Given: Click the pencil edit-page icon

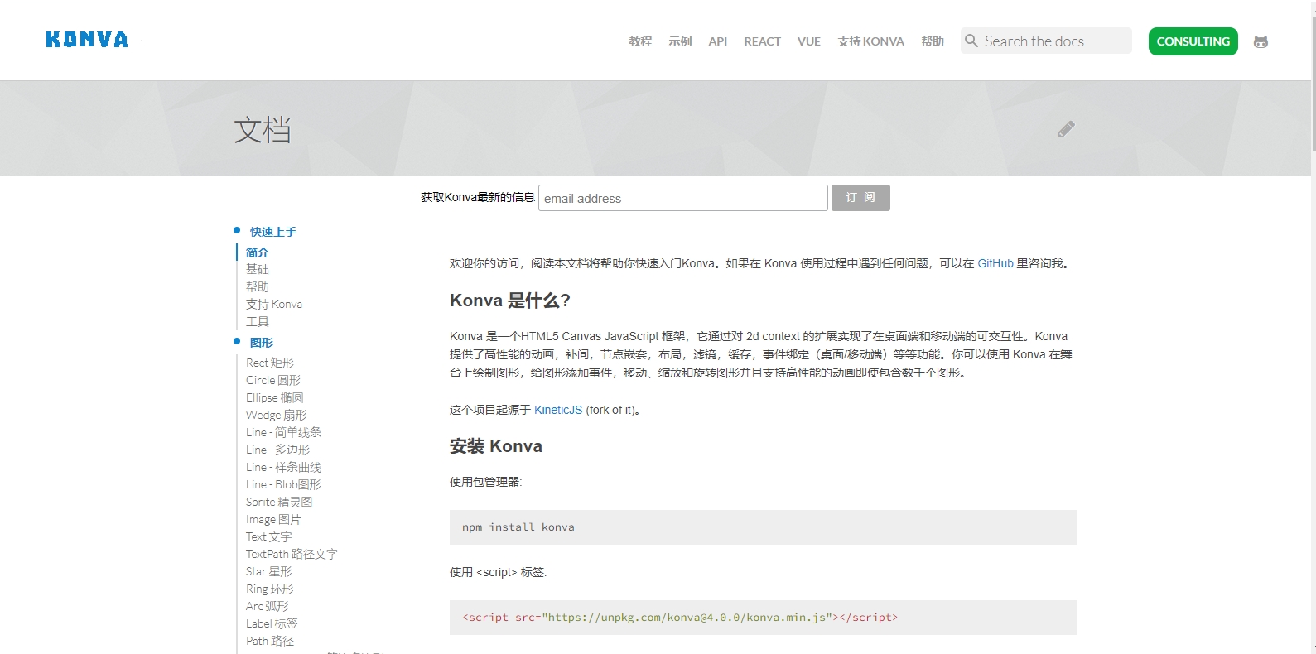Looking at the screenshot, I should pos(1066,129).
